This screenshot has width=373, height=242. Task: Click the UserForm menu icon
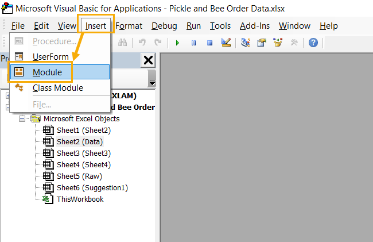tap(19, 57)
